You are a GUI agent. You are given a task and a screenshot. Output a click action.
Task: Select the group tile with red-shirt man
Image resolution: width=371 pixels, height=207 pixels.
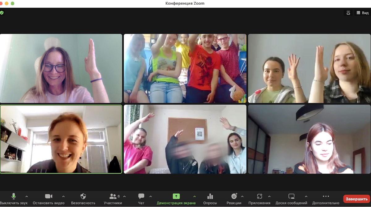(185, 68)
